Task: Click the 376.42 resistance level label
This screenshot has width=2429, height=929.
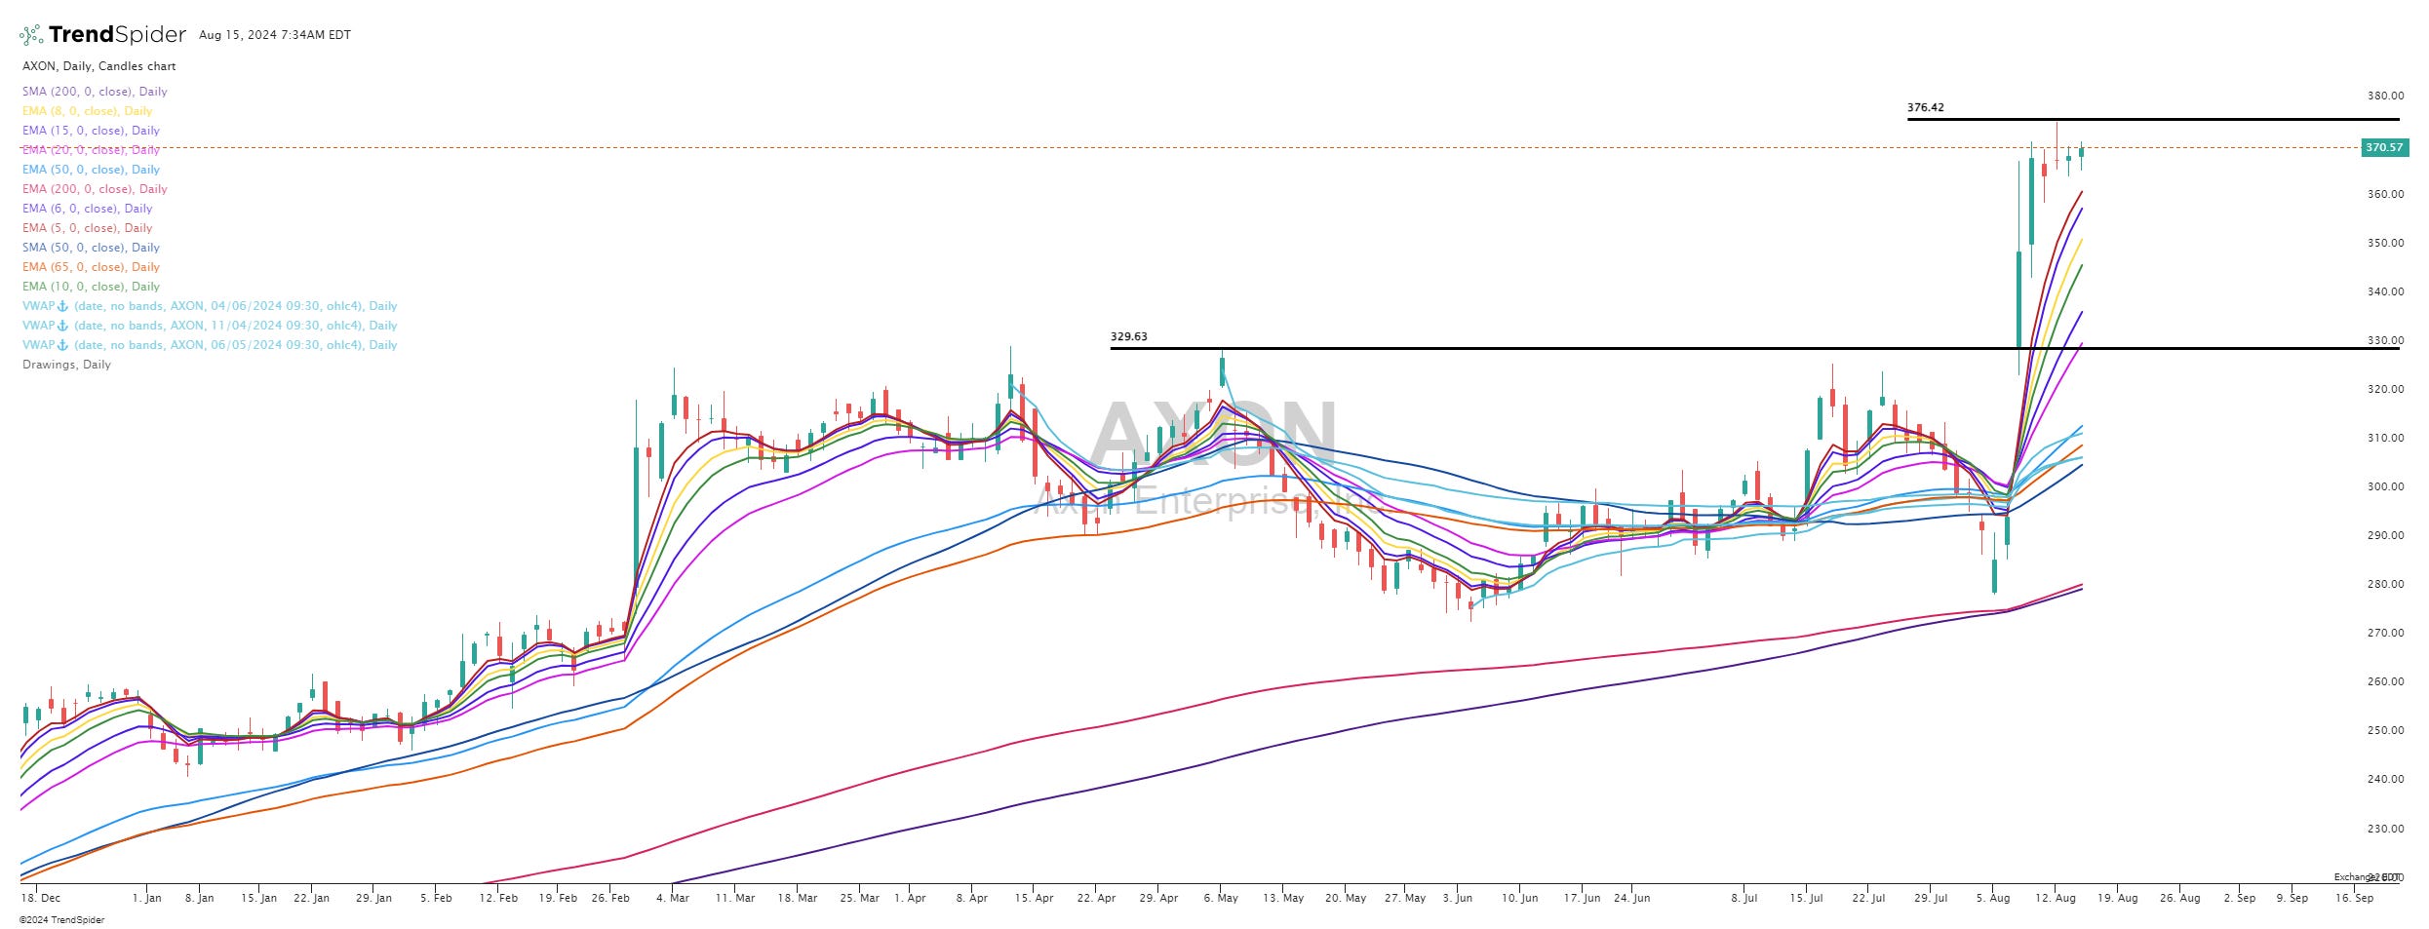Action: [1925, 108]
